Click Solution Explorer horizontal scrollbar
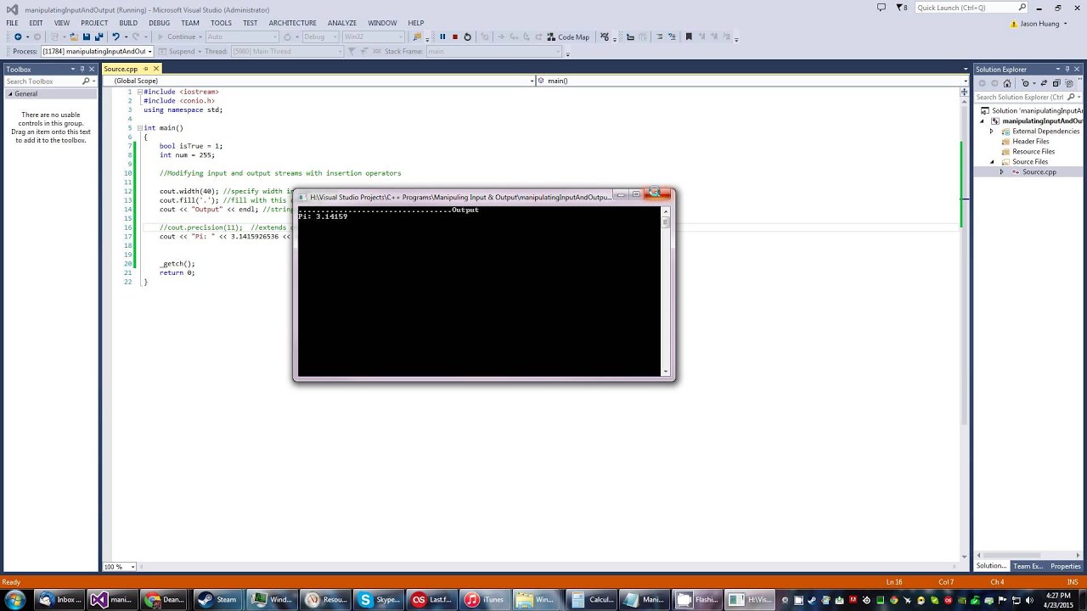This screenshot has width=1087, height=611. point(1028,555)
